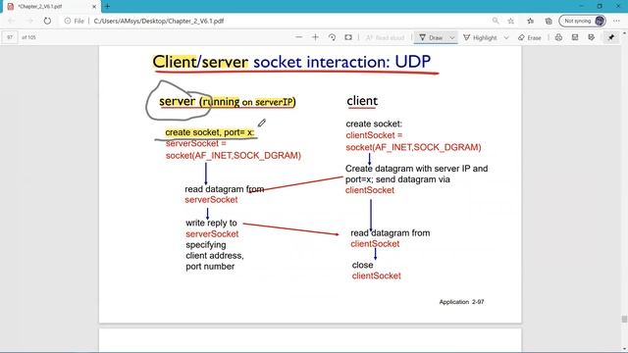Open browser Settings and more menu
628x353 pixels.
616,21
